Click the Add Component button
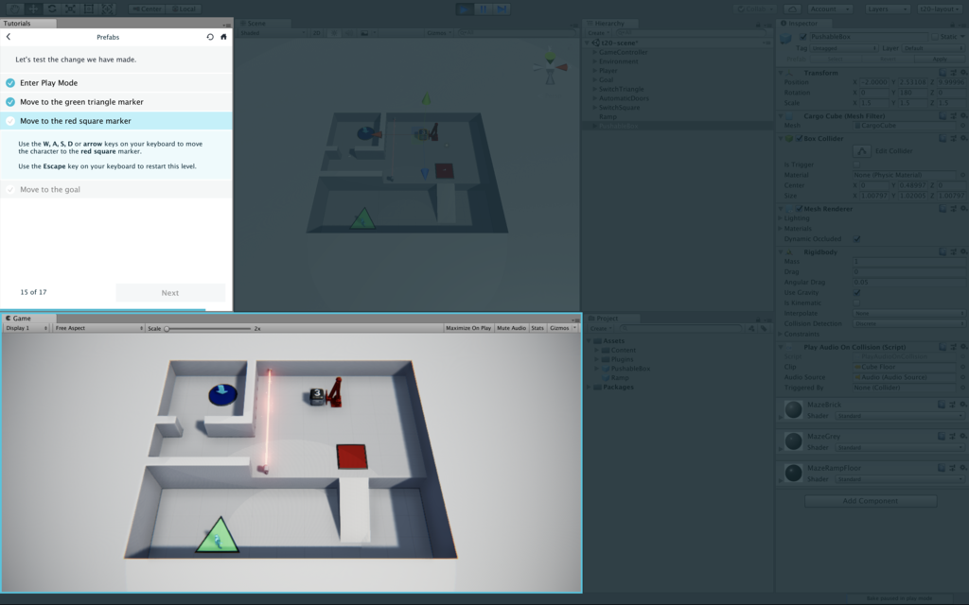The image size is (969, 605). click(871, 501)
